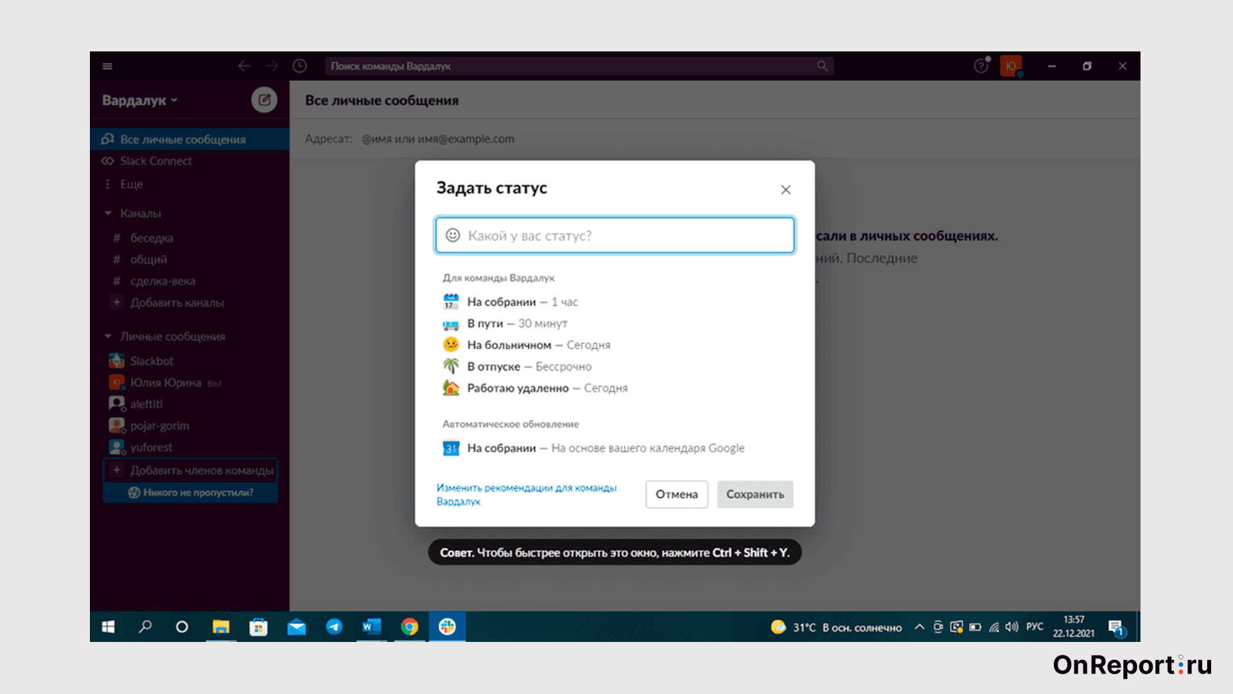1233x694 pixels.
Task: Open the Windows Start menu
Action: pos(108,627)
